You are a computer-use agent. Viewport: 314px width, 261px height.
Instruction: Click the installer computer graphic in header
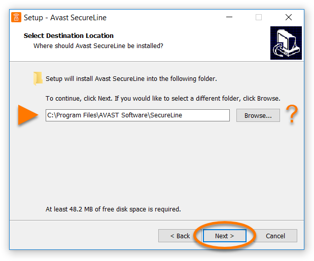pyautogui.click(x=286, y=43)
